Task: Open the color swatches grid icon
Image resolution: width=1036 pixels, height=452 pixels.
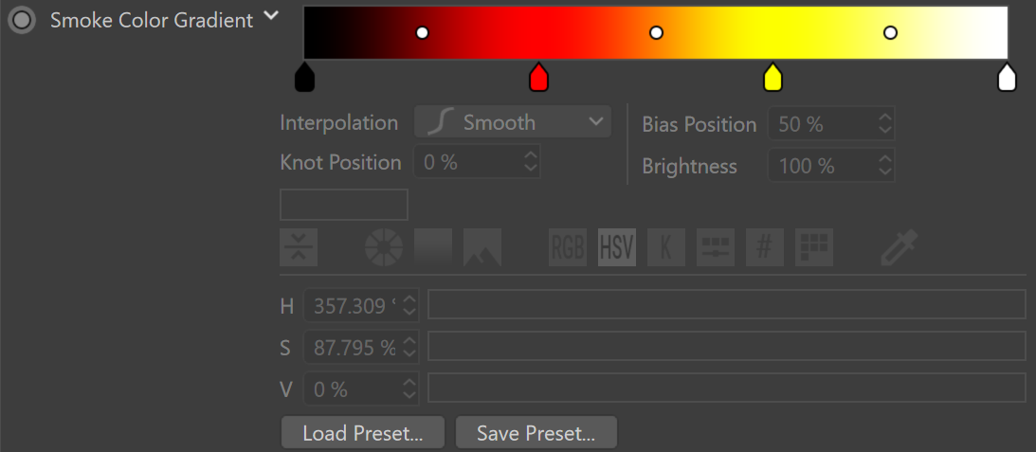Action: click(x=814, y=247)
